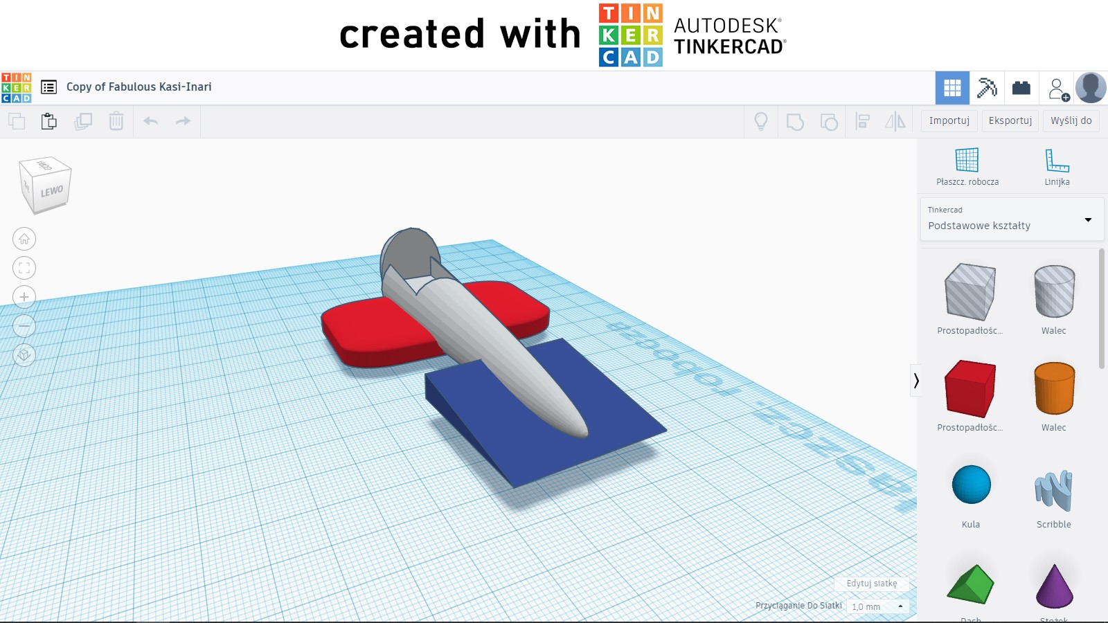Click the Home view button
The width and height of the screenshot is (1108, 623).
coord(24,240)
